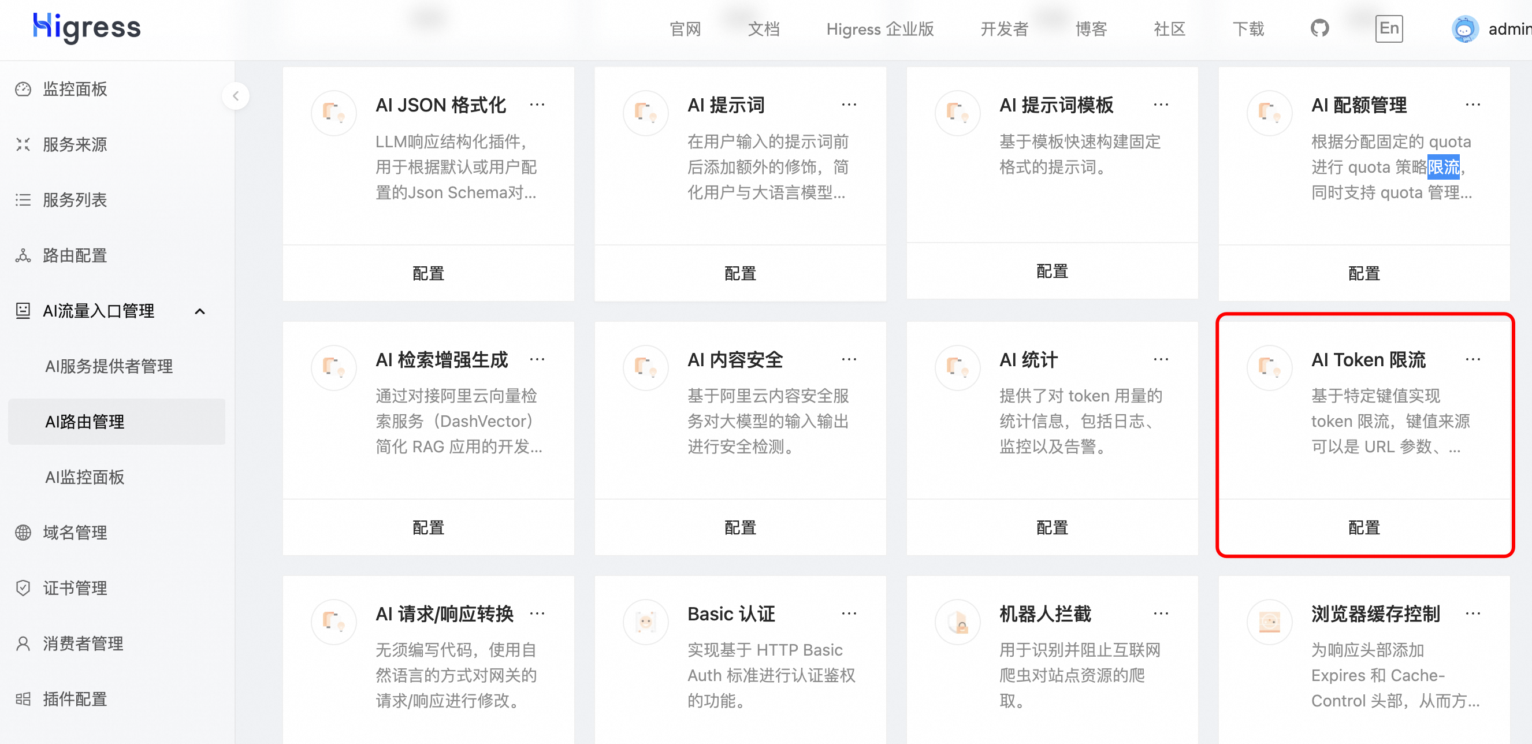1532x744 pixels.
Task: Collapse the AI流量入口管理 section chevron
Action: (x=200, y=311)
